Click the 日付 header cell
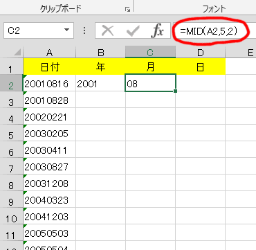The width and height of the screenshot is (256, 250). pos(49,66)
